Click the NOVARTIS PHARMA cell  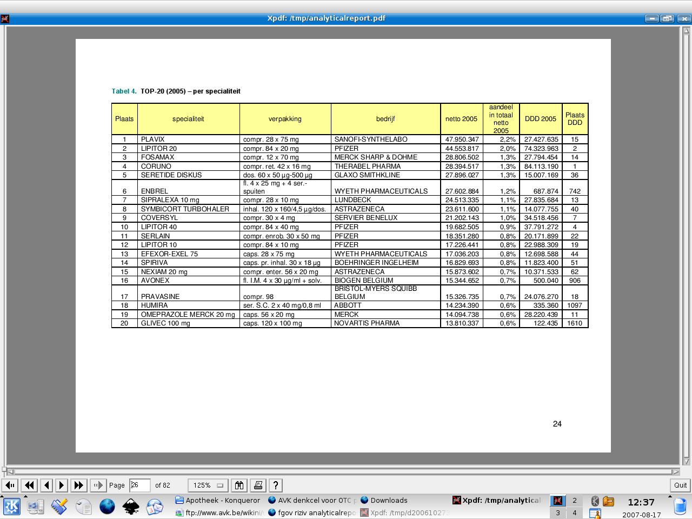385,323
